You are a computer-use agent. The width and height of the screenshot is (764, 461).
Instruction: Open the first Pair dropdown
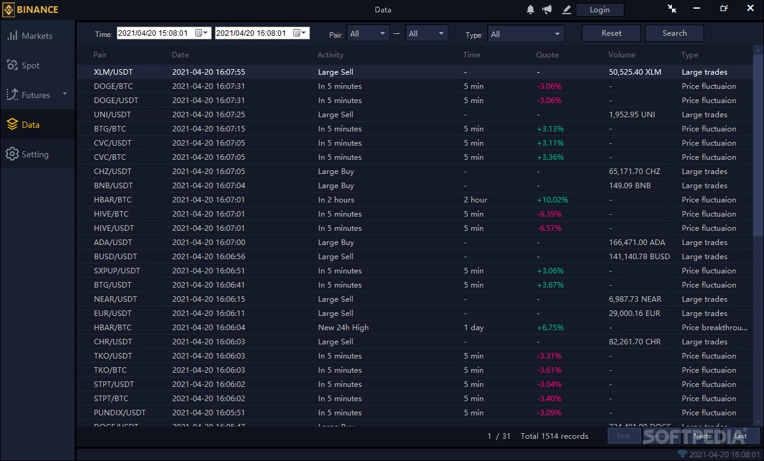pos(368,33)
